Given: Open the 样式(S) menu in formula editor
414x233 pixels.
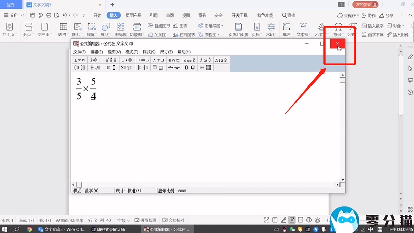Looking at the screenshot, I should (x=149, y=52).
